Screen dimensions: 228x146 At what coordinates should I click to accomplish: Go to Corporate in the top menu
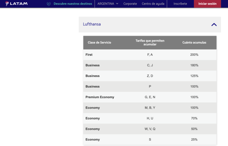[x=130, y=4]
